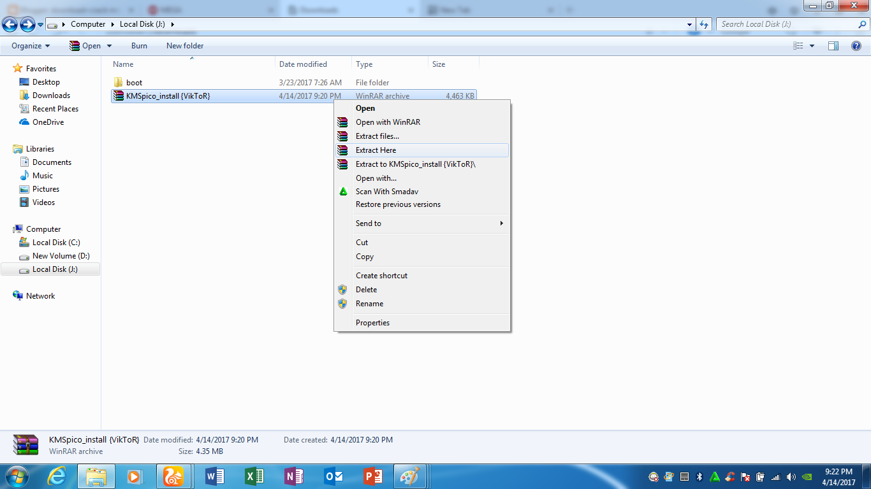871x489 pixels.
Task: Click the WinRAR icon next to Extract files...
Action: coord(343,136)
